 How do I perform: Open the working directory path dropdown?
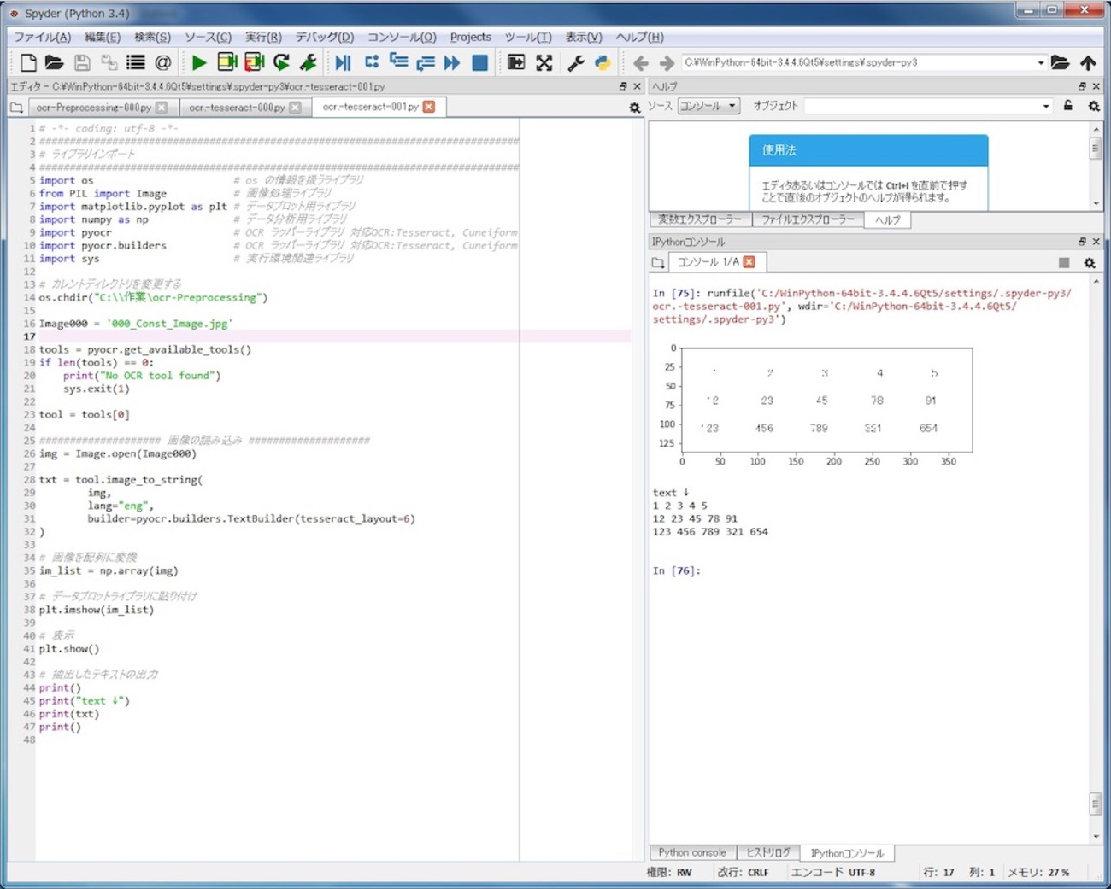pos(1040,62)
